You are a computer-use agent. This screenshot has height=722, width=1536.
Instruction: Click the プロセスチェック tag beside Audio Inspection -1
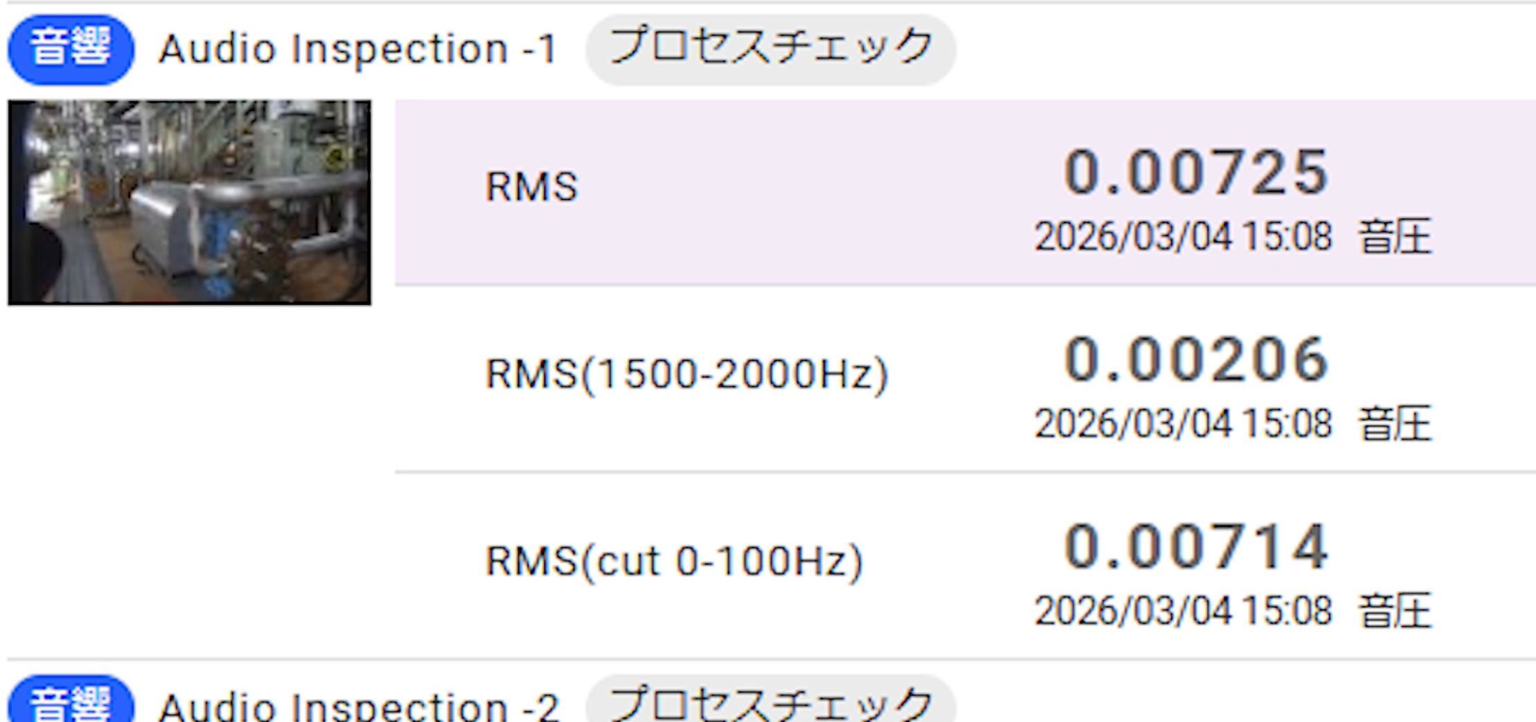point(771,49)
